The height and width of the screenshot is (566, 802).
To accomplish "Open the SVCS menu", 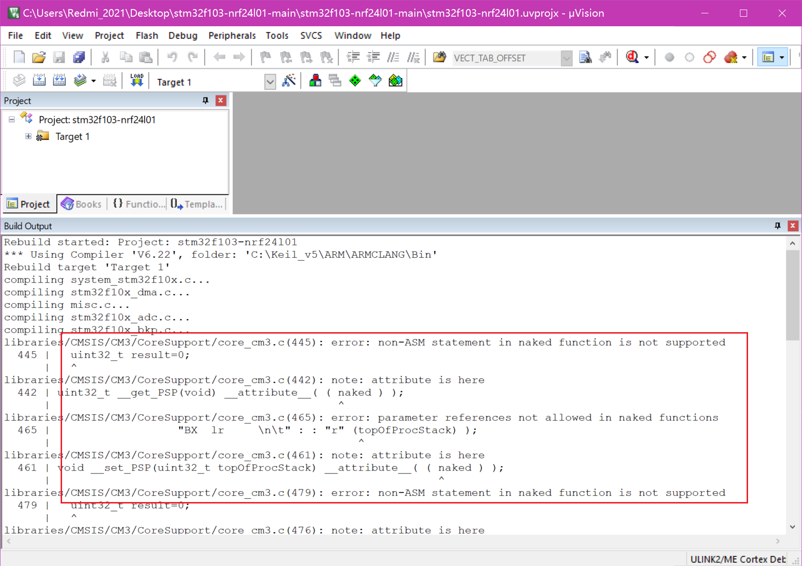I will (x=311, y=35).
